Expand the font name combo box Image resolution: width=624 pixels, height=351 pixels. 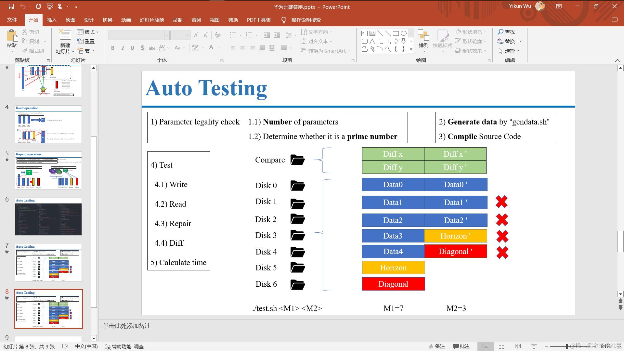tap(167, 35)
